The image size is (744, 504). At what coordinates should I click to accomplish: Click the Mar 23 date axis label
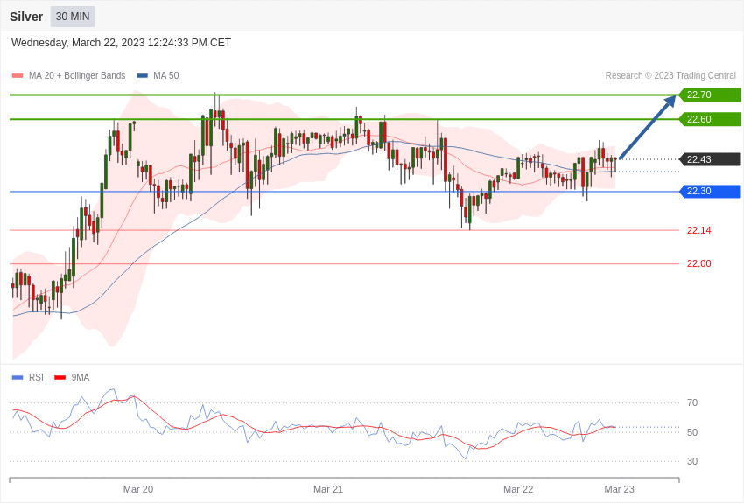[619, 489]
